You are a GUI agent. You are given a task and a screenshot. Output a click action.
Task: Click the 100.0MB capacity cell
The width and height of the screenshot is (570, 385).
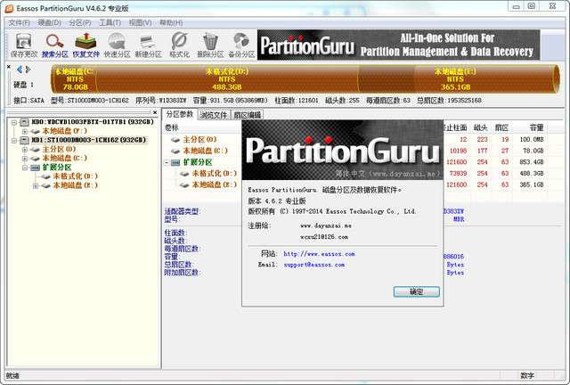[531, 140]
